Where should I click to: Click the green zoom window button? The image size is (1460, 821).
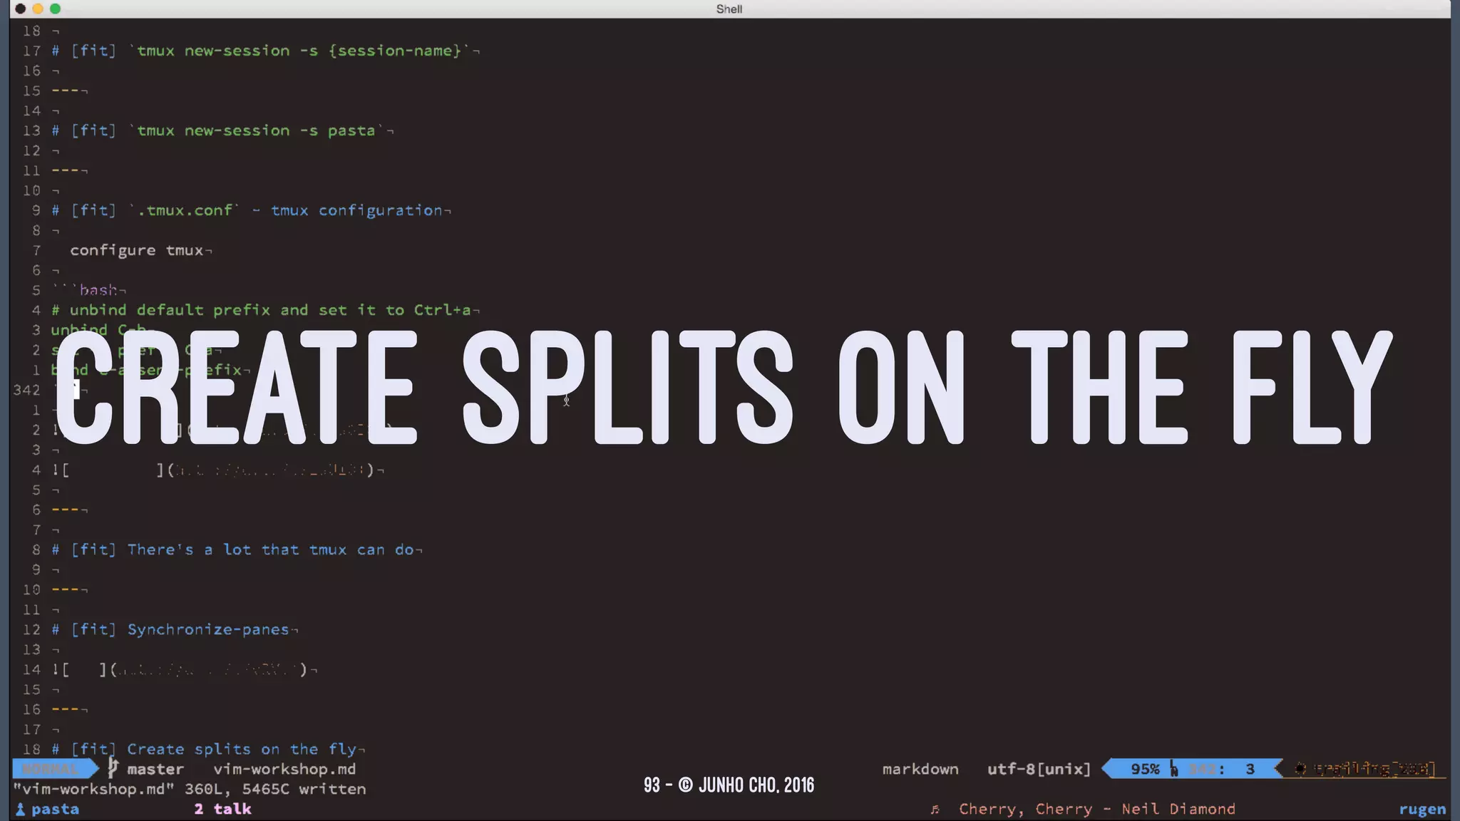pyautogui.click(x=56, y=9)
